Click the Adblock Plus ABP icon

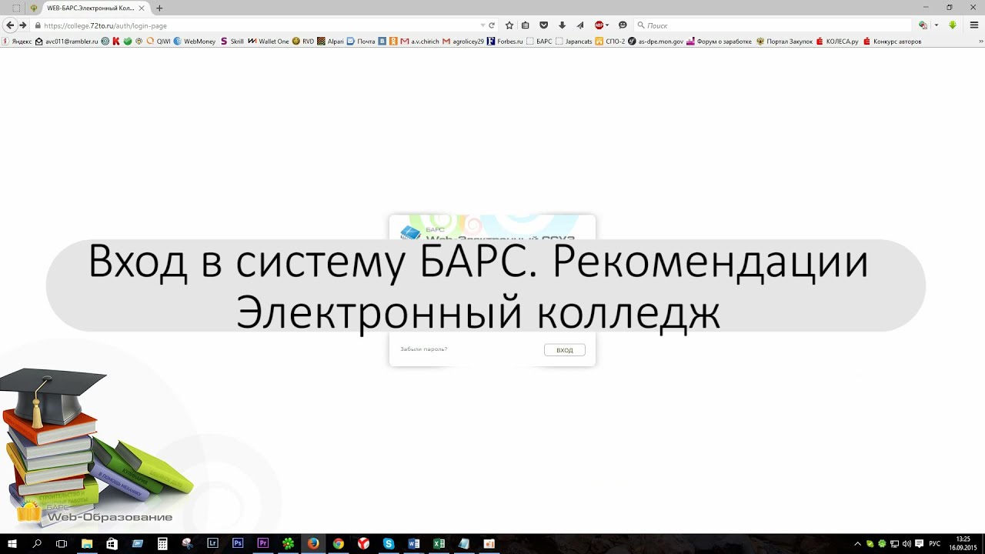tap(599, 25)
